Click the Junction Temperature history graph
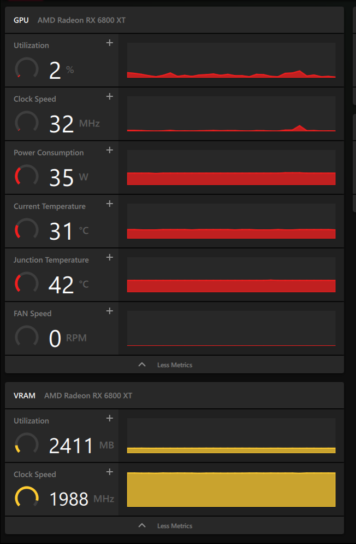Viewport: 356px width, 544px height. (x=231, y=274)
